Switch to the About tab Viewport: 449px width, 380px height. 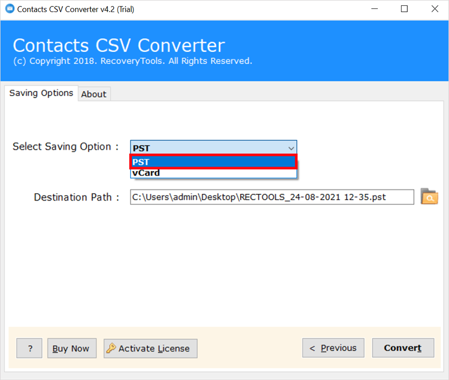pyautogui.click(x=93, y=94)
